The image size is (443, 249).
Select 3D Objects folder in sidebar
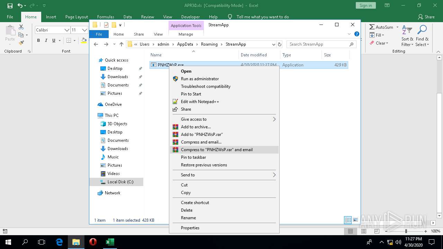tap(117, 123)
